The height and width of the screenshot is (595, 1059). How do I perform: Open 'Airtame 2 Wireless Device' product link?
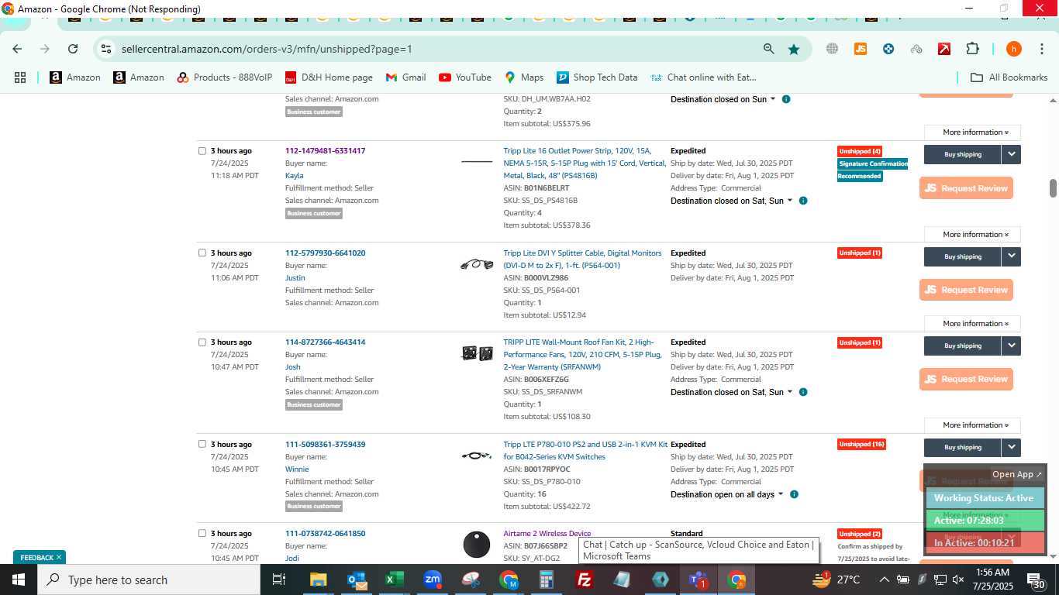pos(547,534)
